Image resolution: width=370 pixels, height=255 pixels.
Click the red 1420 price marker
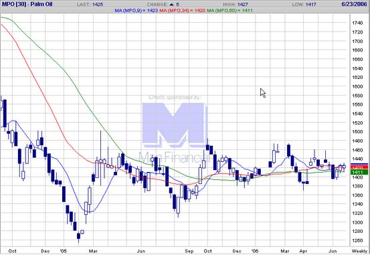(x=359, y=167)
